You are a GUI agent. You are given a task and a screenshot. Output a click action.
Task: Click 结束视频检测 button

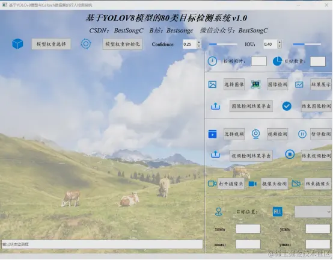[x=316, y=156]
